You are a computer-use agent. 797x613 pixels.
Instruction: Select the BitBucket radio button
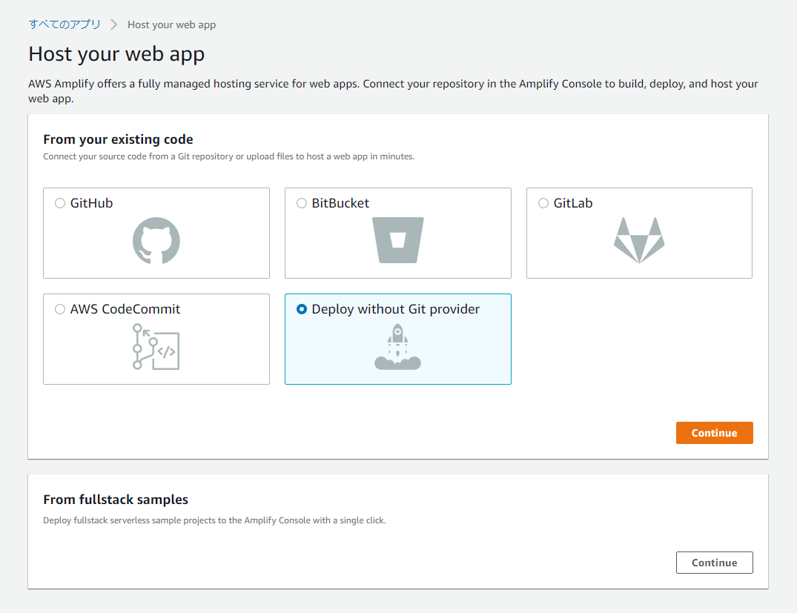[x=302, y=203]
